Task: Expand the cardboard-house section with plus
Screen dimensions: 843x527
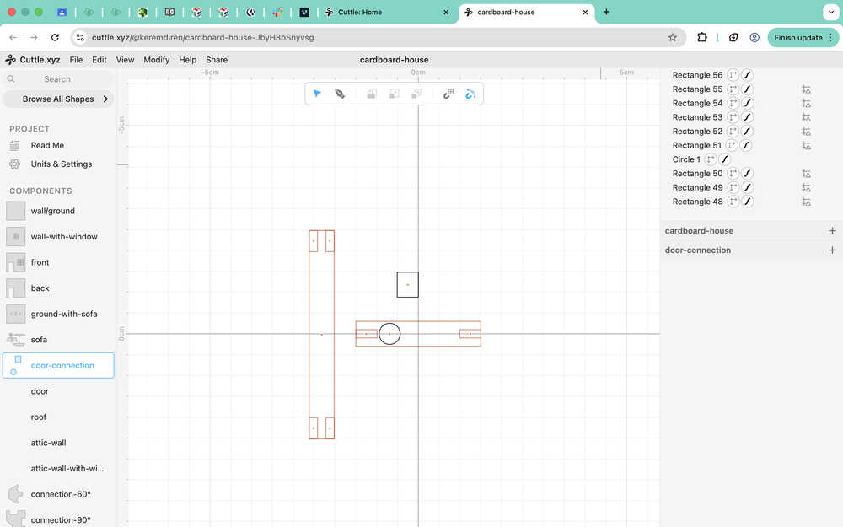Action: pos(832,231)
